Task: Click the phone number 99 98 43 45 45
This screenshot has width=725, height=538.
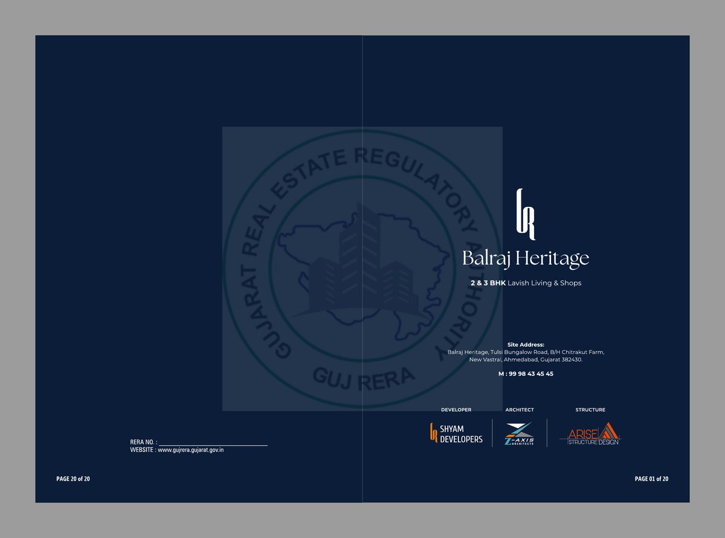Action: (x=527, y=373)
